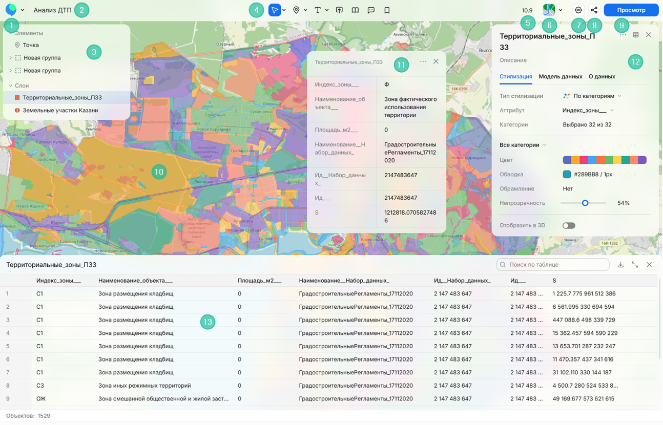This screenshot has height=425, width=663.
Task: Click the upload data icon
Action: click(339, 10)
